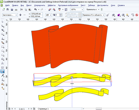
Task: Click the Paste clipboard icon
Action: (30, 9)
